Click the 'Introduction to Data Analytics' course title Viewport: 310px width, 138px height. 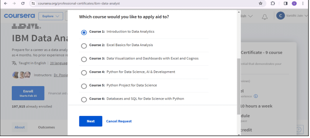click(x=130, y=32)
